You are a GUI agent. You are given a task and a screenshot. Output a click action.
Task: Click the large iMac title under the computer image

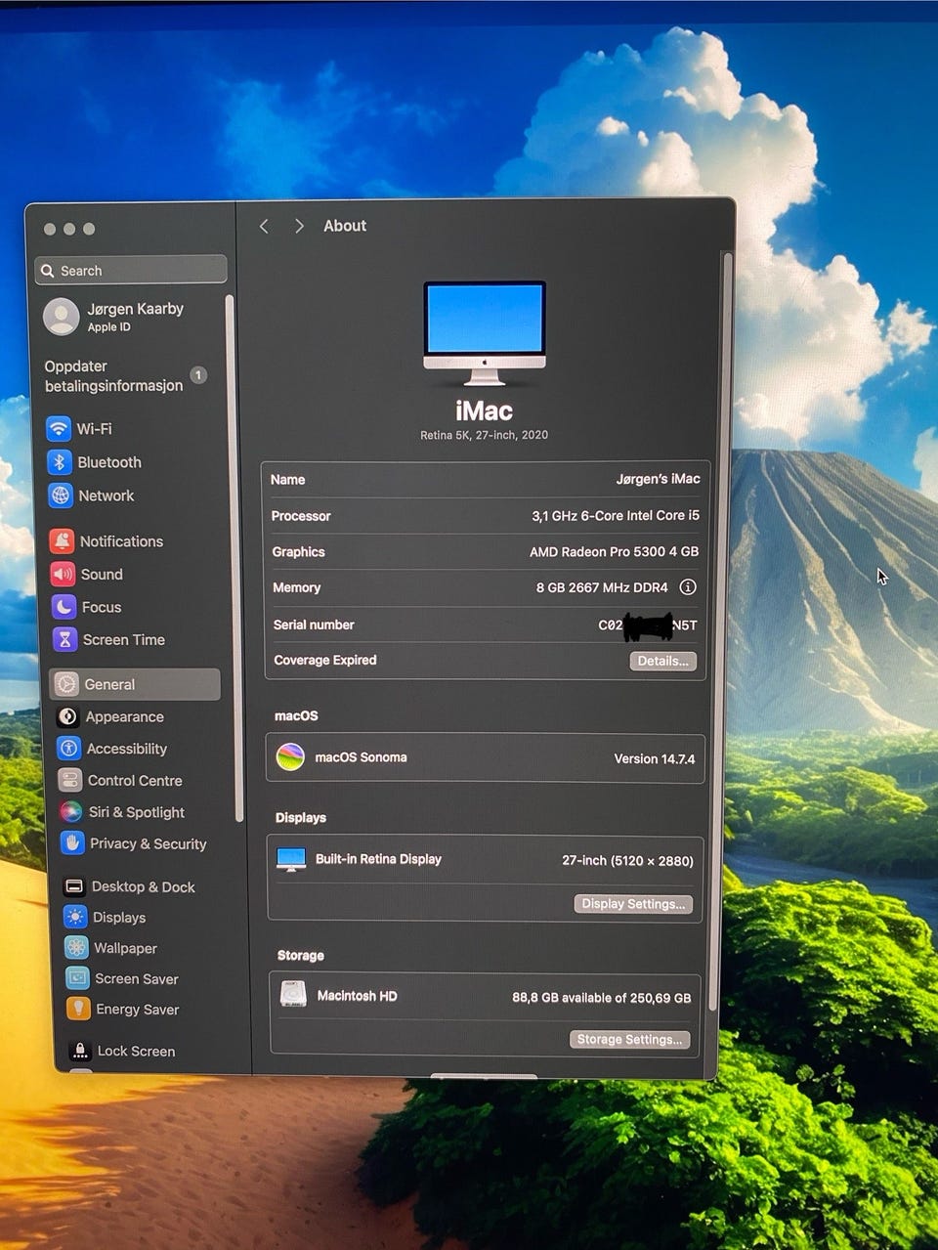pyautogui.click(x=484, y=410)
